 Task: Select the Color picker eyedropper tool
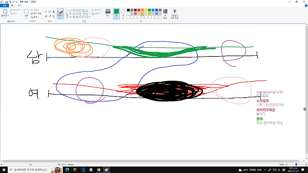tap(50, 16)
